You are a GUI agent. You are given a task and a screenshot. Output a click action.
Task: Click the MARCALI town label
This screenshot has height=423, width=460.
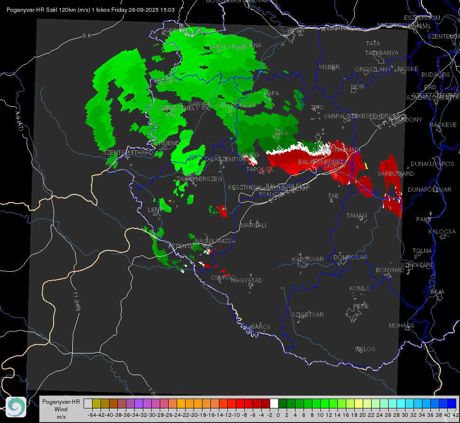(253, 226)
